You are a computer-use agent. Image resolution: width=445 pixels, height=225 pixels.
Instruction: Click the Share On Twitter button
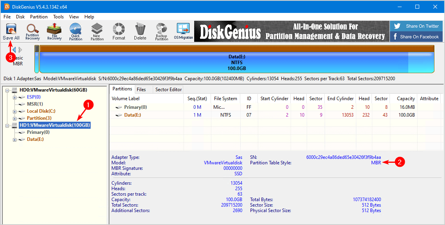pyautogui.click(x=416, y=26)
